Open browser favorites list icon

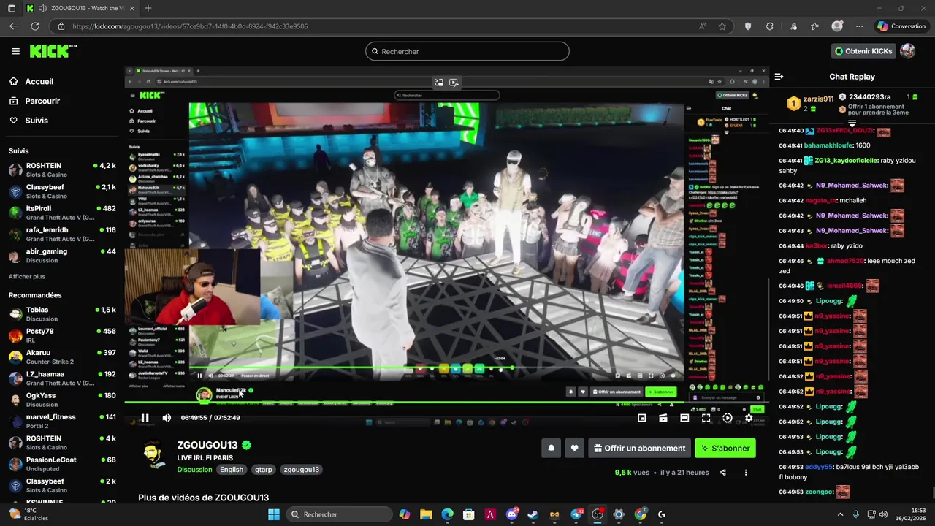click(814, 26)
